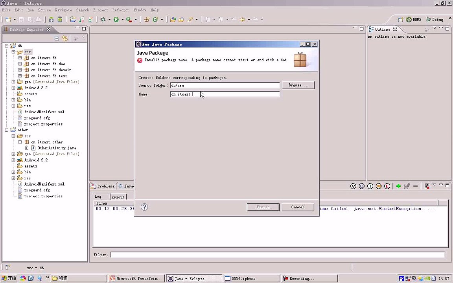Expand the Android 2.2 node under db

[13, 88]
